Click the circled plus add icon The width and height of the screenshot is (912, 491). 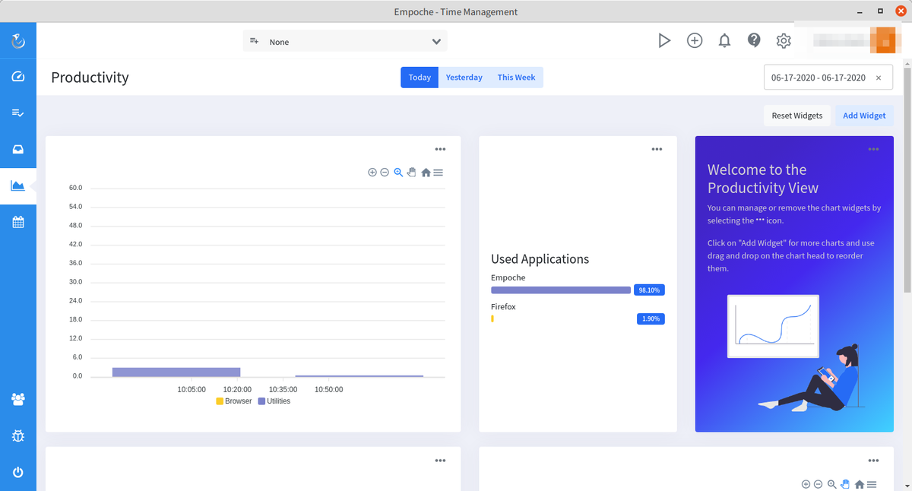tap(695, 41)
